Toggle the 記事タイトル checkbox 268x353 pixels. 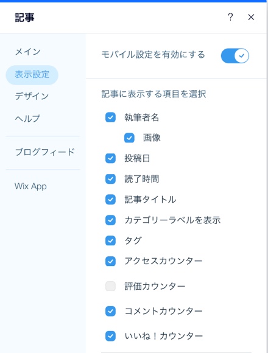pyautogui.click(x=110, y=200)
